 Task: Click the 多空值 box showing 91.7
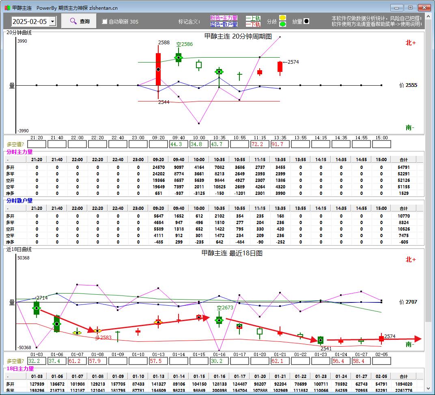click(x=280, y=144)
